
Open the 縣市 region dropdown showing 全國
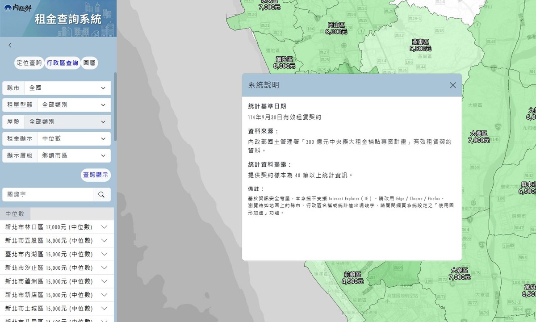pos(67,88)
